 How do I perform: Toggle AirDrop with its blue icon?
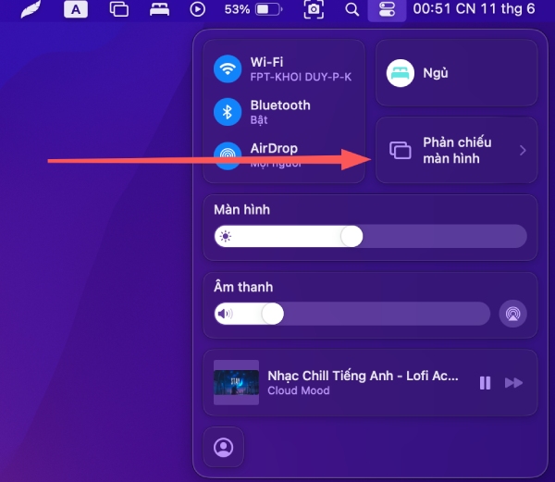pos(228,155)
